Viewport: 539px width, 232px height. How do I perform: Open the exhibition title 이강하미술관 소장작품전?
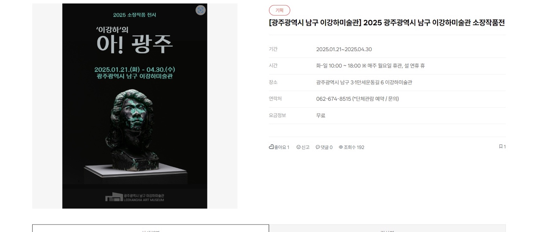coord(387,23)
